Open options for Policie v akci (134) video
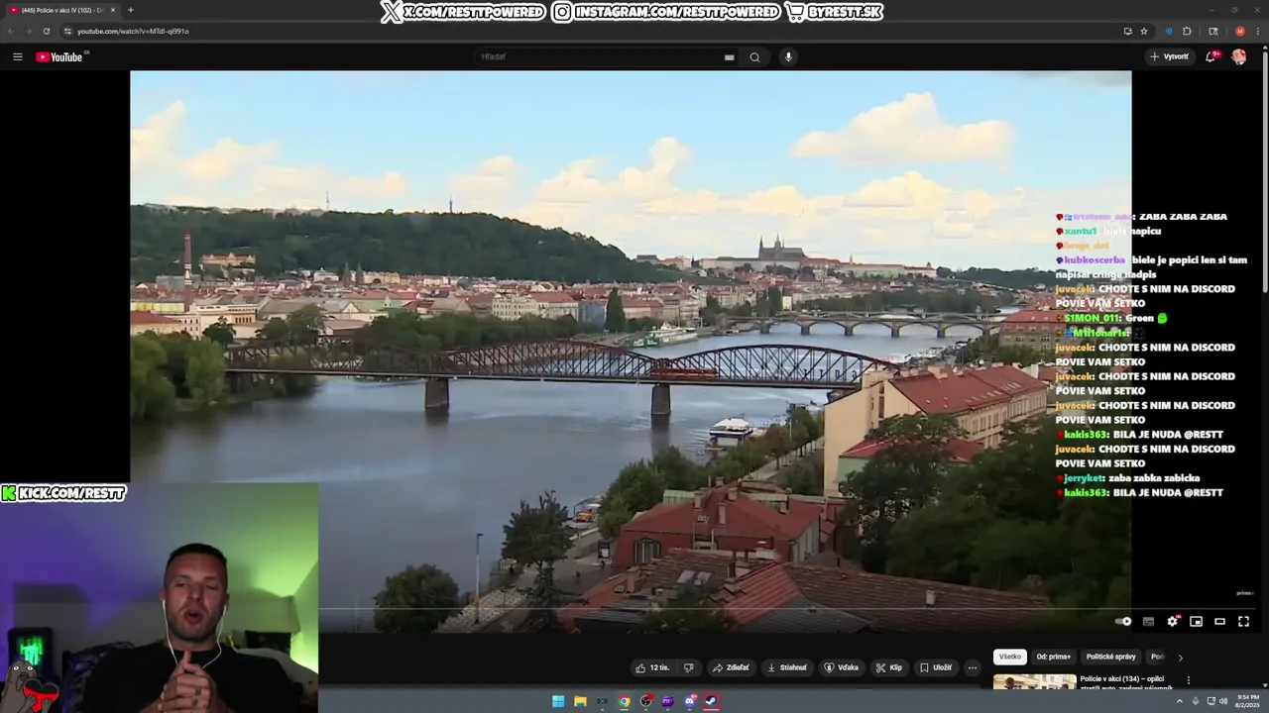Viewport: 1269px width, 713px height. (1188, 680)
